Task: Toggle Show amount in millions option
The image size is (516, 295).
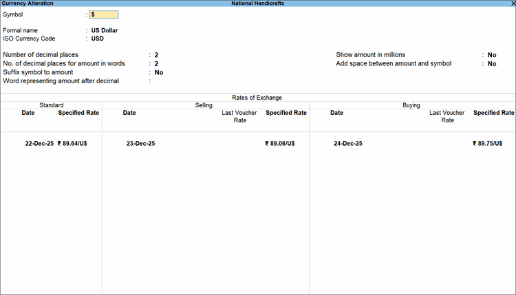Action: [x=491, y=55]
